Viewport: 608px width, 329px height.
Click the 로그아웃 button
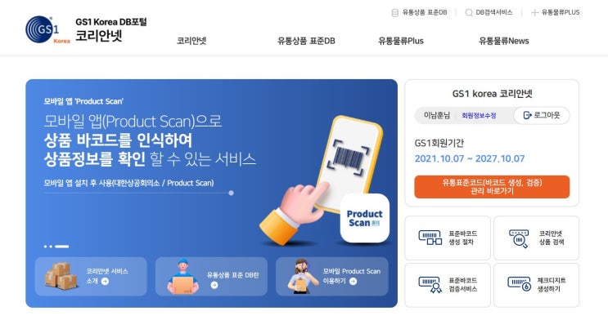[541, 115]
